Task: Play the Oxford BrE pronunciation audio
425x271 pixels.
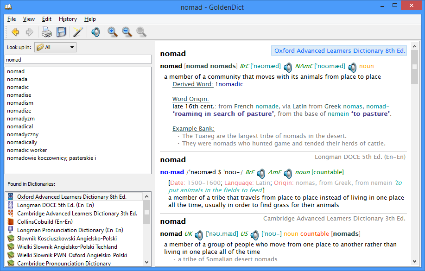Action: point(288,67)
